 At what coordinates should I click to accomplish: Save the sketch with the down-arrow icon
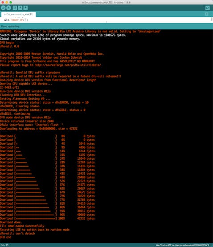click(25, 8)
